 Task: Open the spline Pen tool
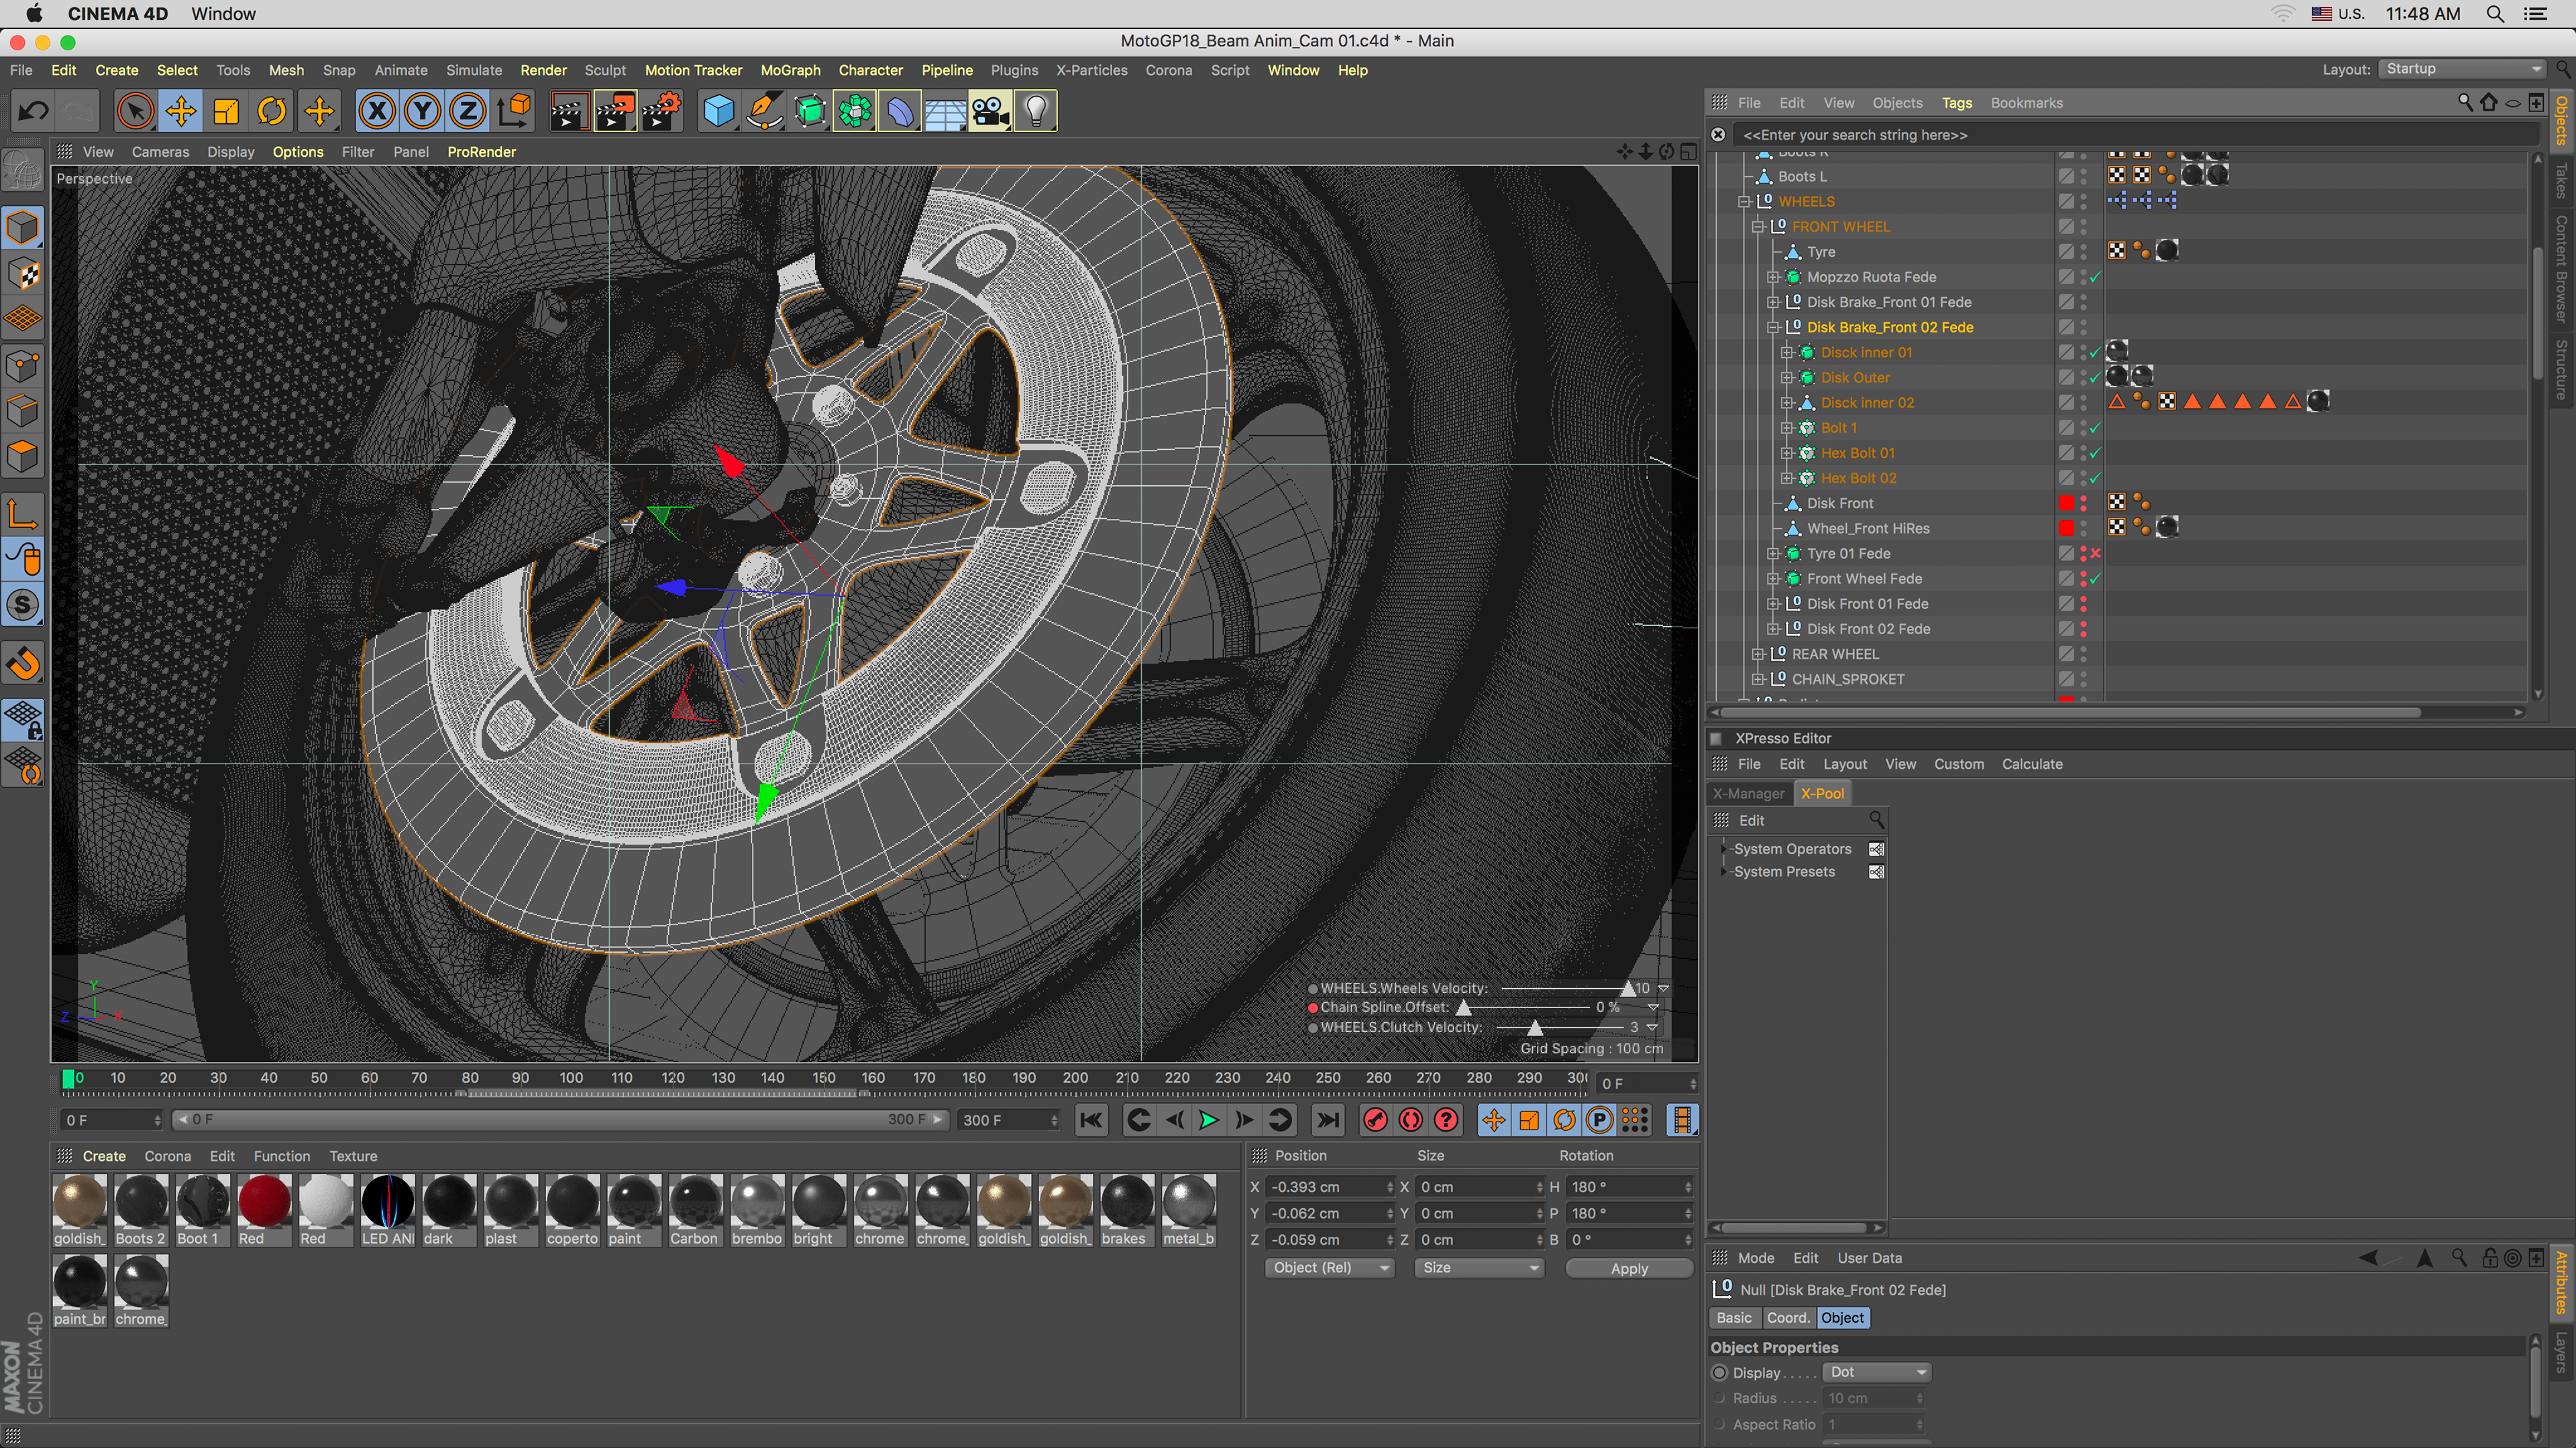point(765,111)
